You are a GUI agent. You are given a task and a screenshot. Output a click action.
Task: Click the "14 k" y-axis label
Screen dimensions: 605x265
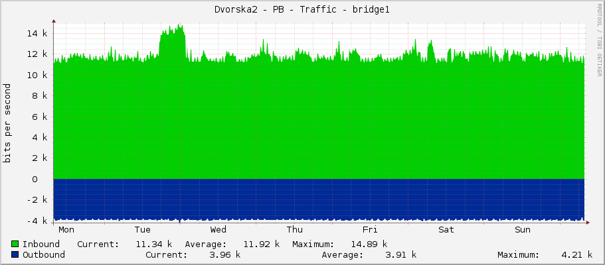pos(37,34)
